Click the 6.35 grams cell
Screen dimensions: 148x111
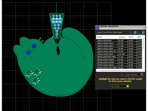pyautogui.click(x=123, y=40)
